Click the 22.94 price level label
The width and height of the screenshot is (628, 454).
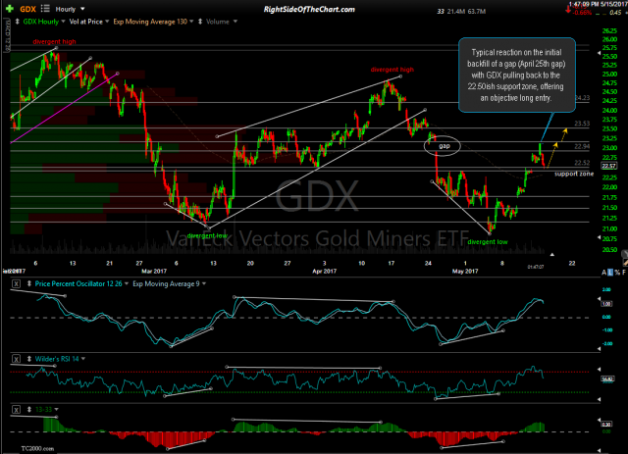pyautogui.click(x=582, y=146)
